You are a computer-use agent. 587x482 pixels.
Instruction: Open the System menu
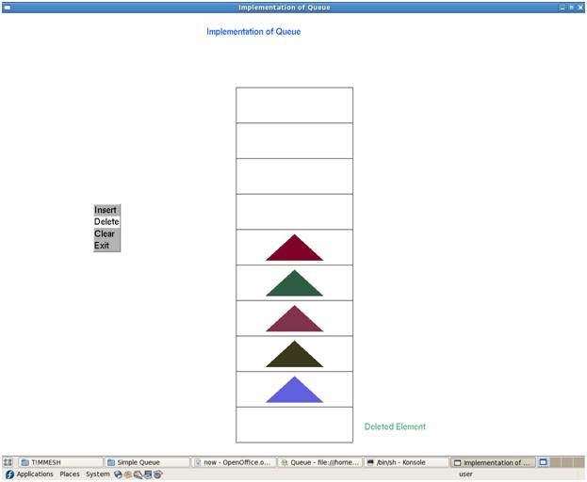[98, 474]
